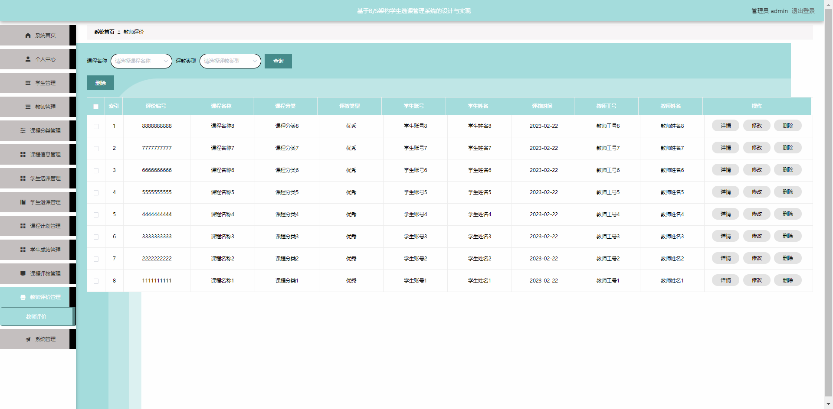Click 修改 for row 课程名称7
The width and height of the screenshot is (833, 409).
pos(757,148)
